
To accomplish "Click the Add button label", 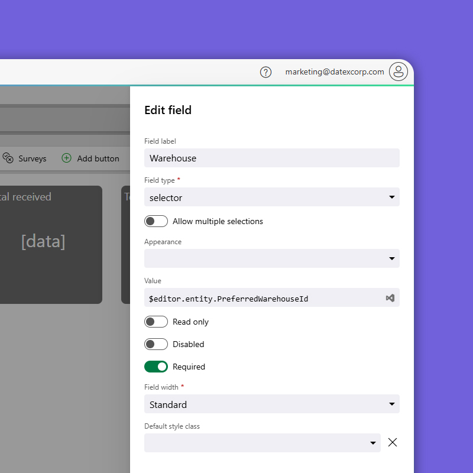I will [x=98, y=158].
